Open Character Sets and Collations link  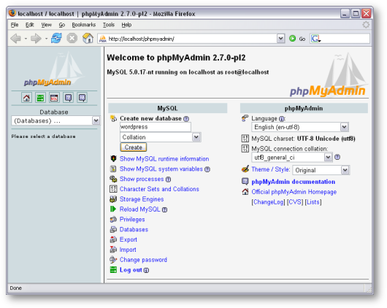point(159,189)
